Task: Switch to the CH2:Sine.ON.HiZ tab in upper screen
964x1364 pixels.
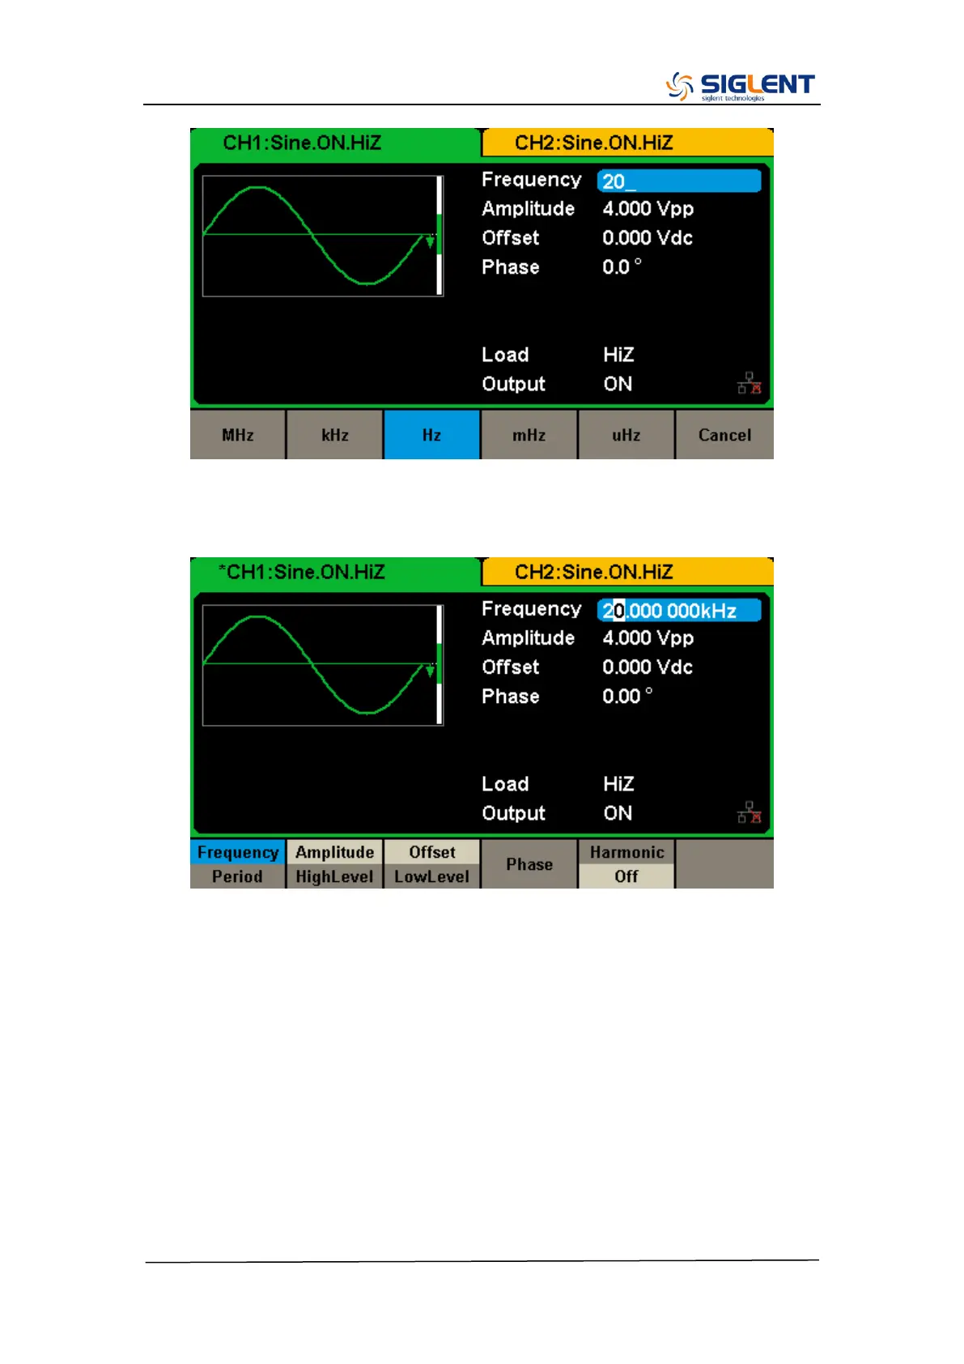Action: pyautogui.click(x=628, y=143)
